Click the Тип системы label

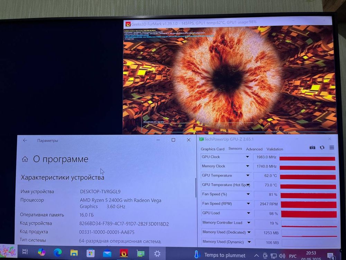(x=33, y=240)
